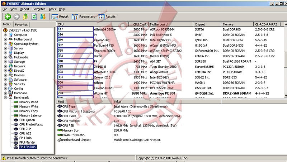This screenshot has width=287, height=162.
Task: Open the File menu
Action: (5, 9)
